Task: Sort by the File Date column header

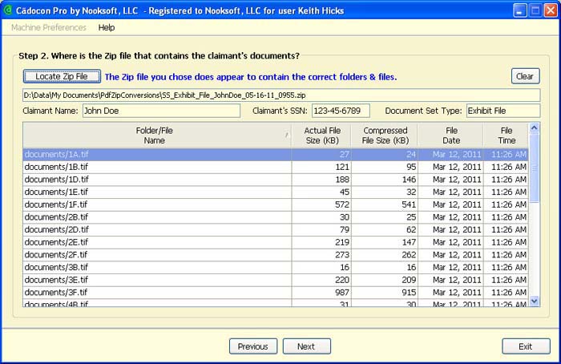Action: tap(451, 135)
